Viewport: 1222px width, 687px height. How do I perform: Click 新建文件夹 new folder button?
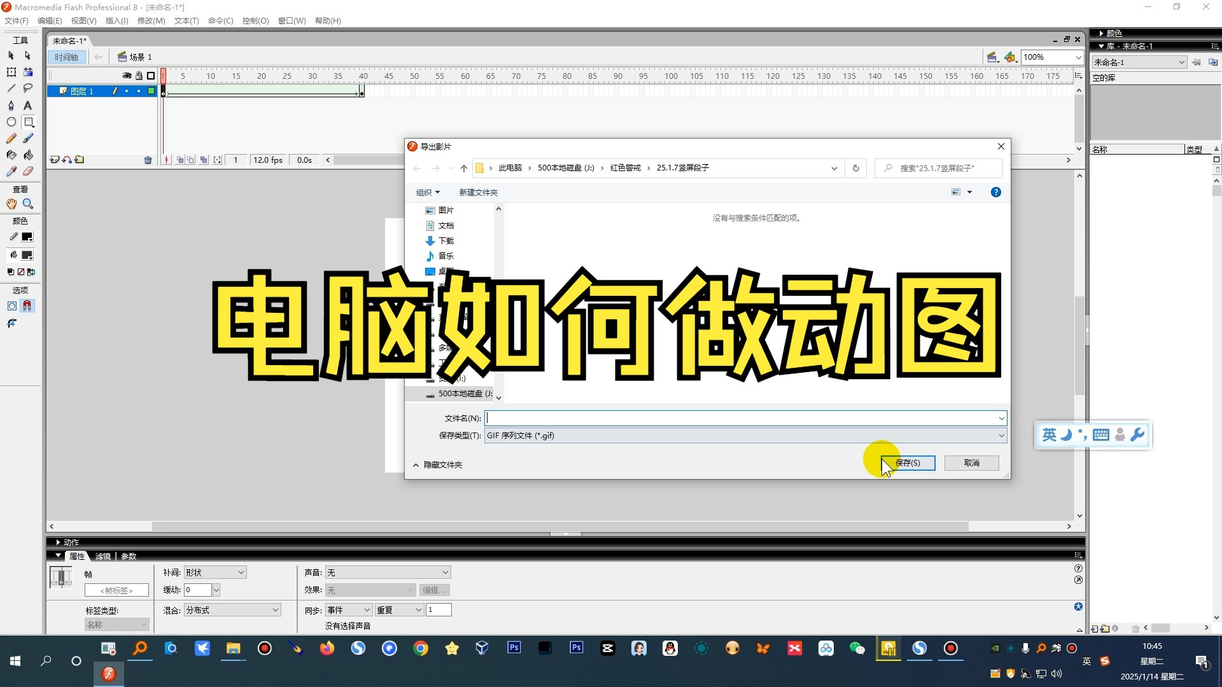click(x=479, y=192)
